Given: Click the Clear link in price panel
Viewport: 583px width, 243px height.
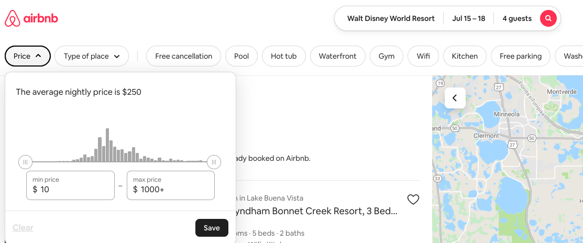Looking at the screenshot, I should (23, 228).
